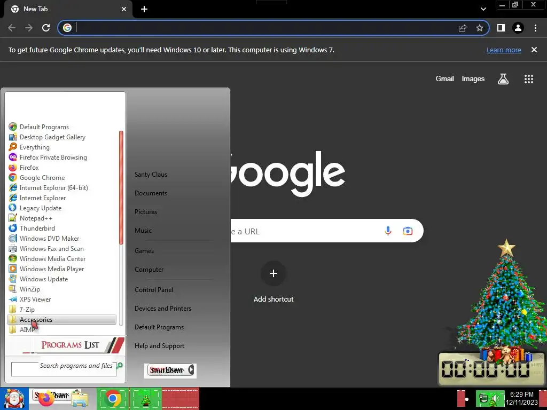Start voice search with the microphone

point(388,231)
